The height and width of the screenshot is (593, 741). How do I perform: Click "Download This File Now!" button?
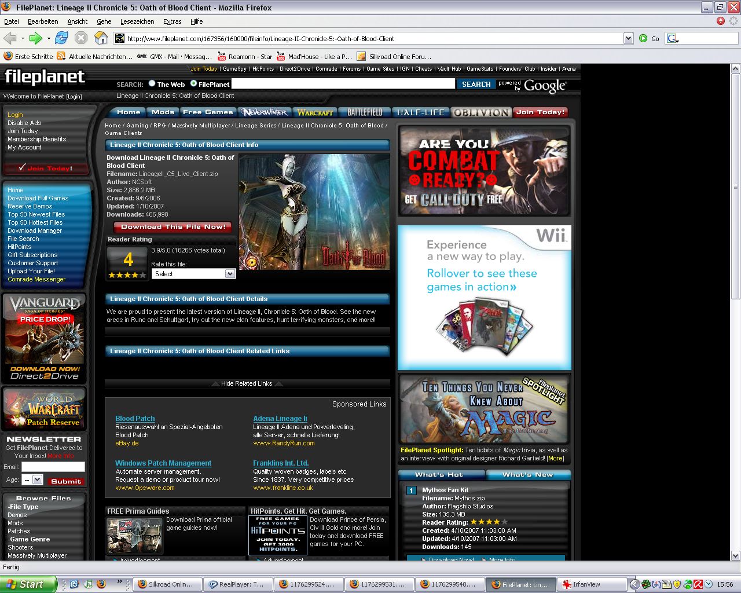(x=173, y=227)
